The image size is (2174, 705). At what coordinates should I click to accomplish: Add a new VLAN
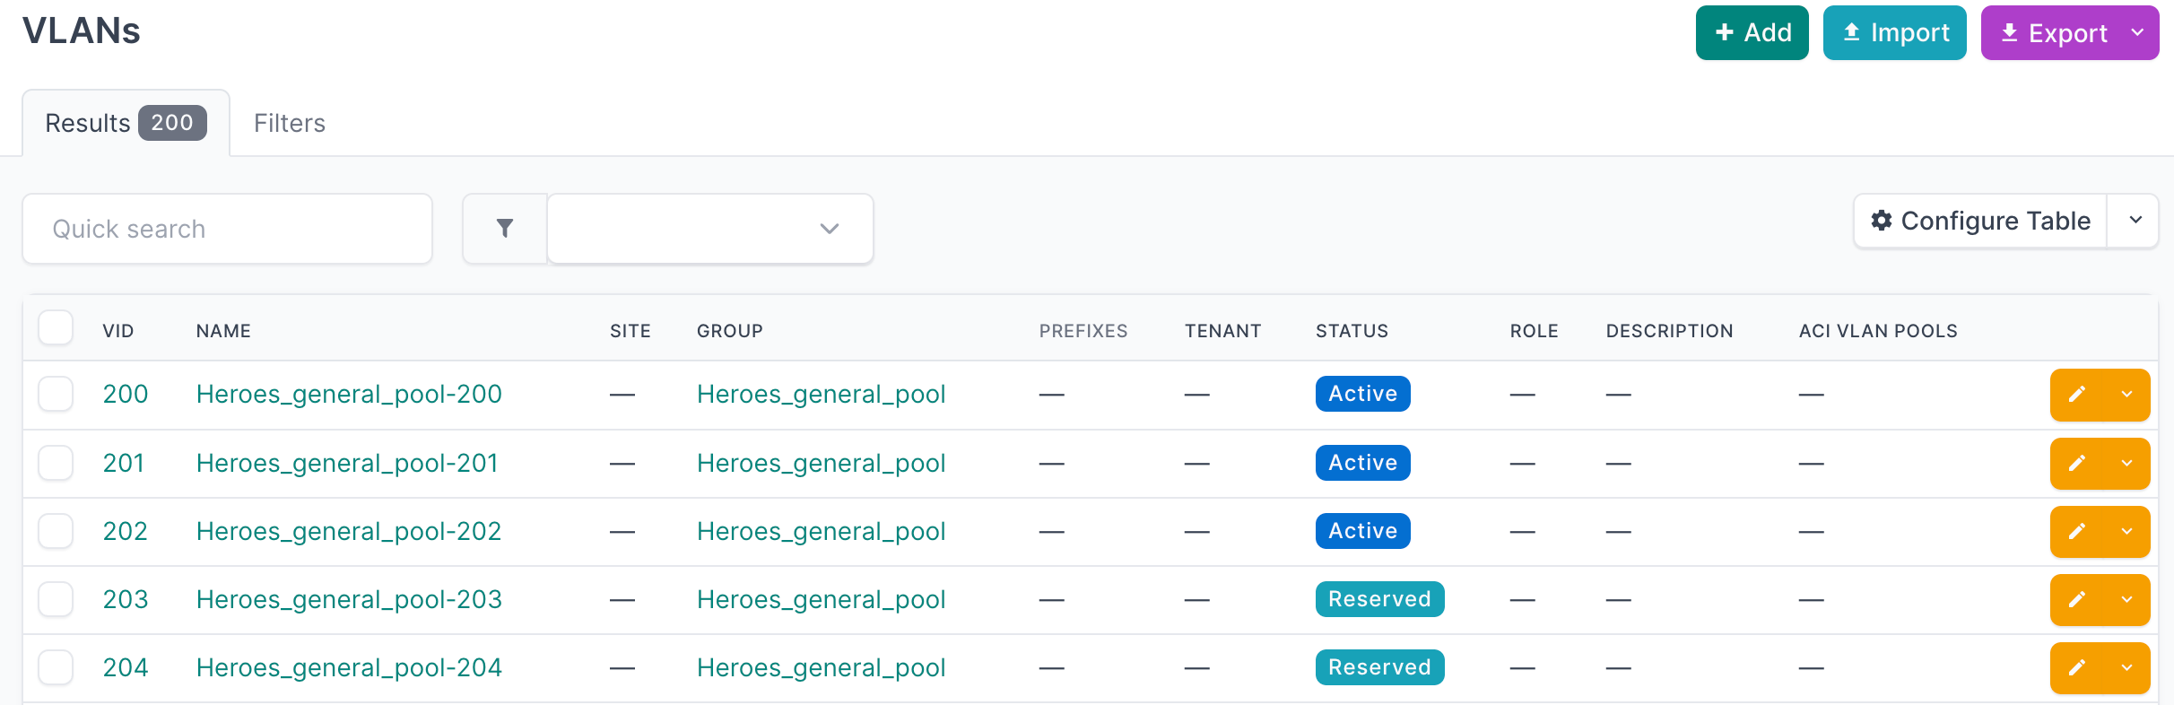coord(1752,33)
